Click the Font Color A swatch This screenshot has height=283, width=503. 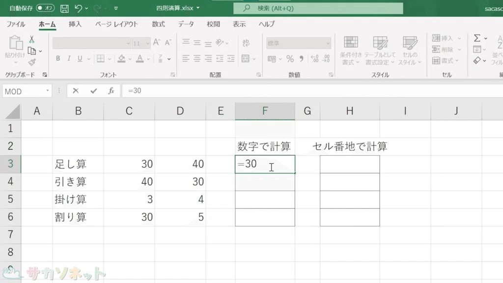point(140,58)
